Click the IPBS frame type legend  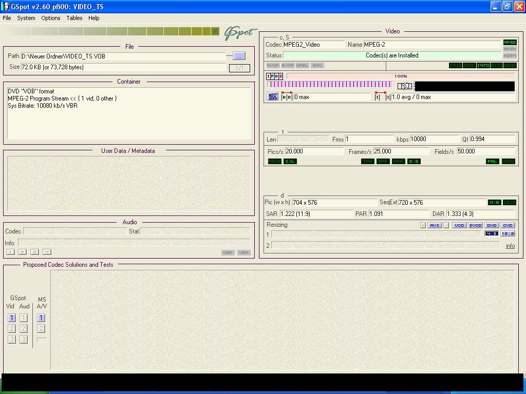(275, 76)
